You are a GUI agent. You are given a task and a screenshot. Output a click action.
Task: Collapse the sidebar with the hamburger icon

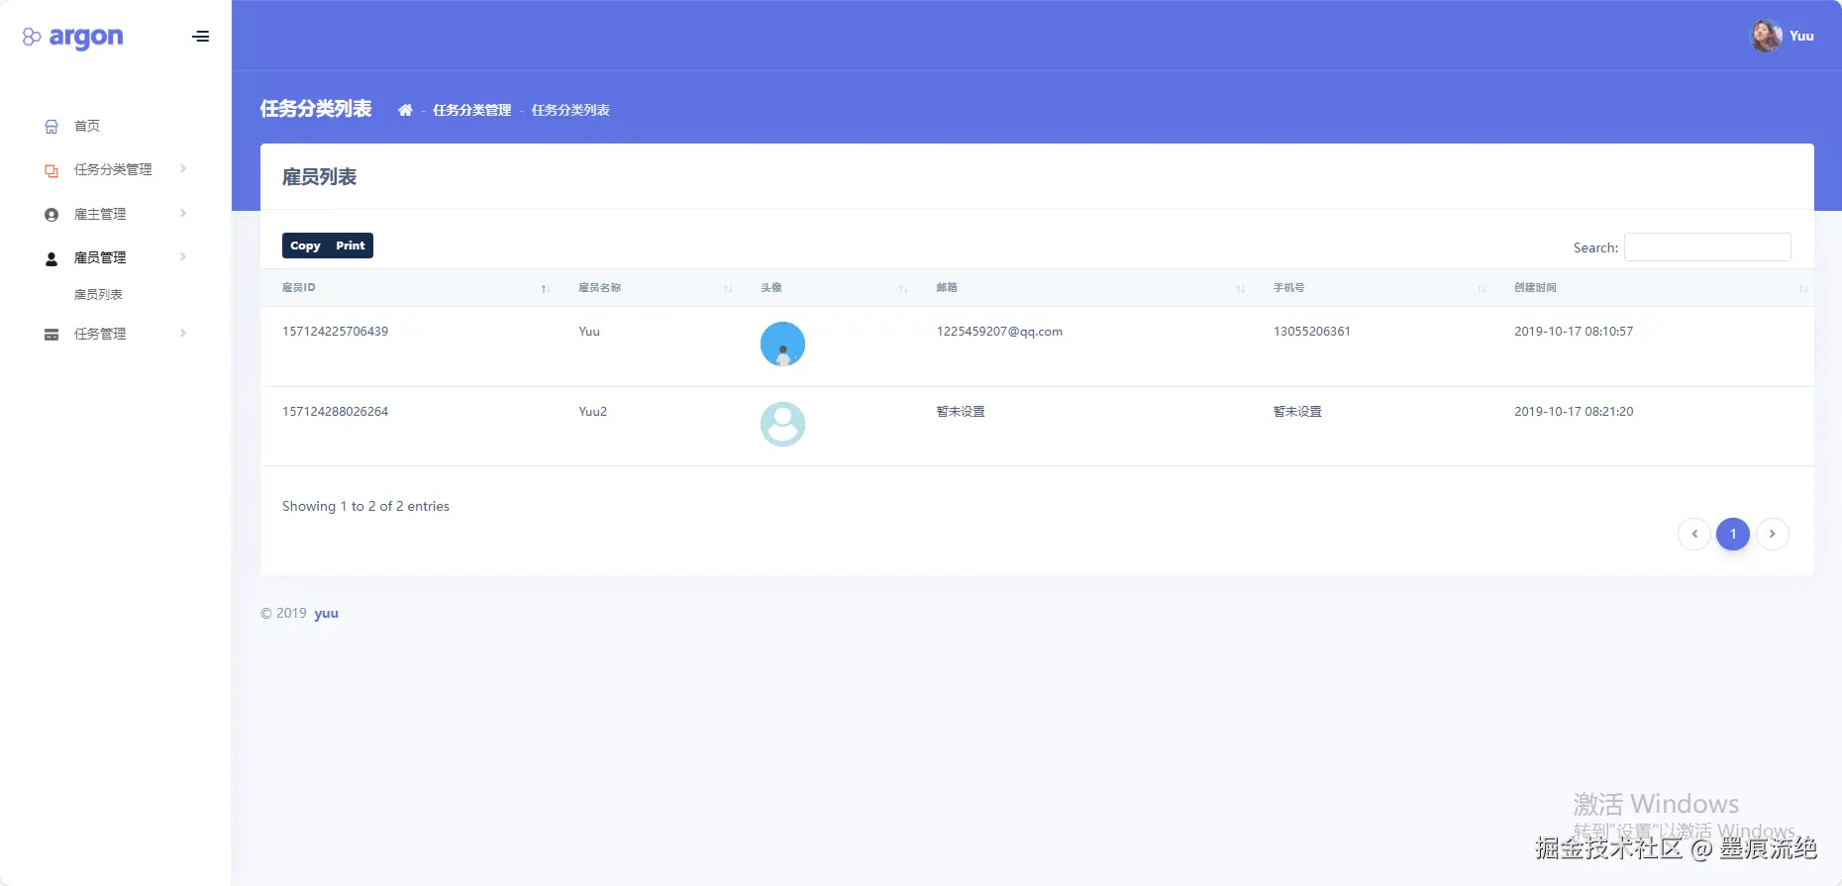201,37
